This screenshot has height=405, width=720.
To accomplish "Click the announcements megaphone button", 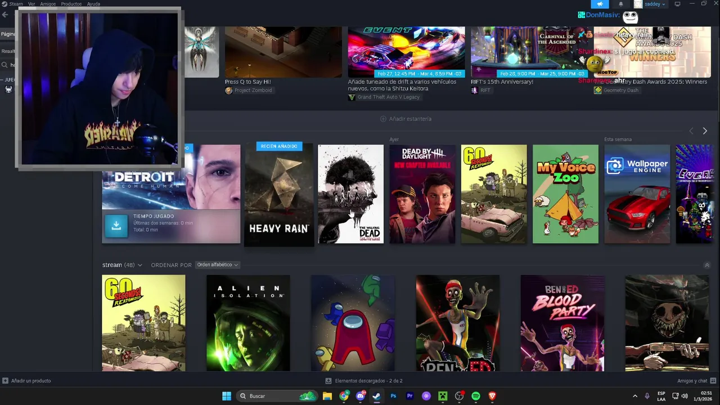I will [600, 4].
